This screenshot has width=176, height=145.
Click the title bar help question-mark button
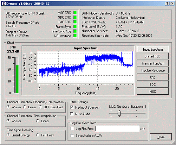click(167, 3)
